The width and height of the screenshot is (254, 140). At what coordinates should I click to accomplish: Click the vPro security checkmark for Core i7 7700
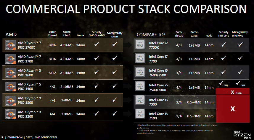coord(224,58)
